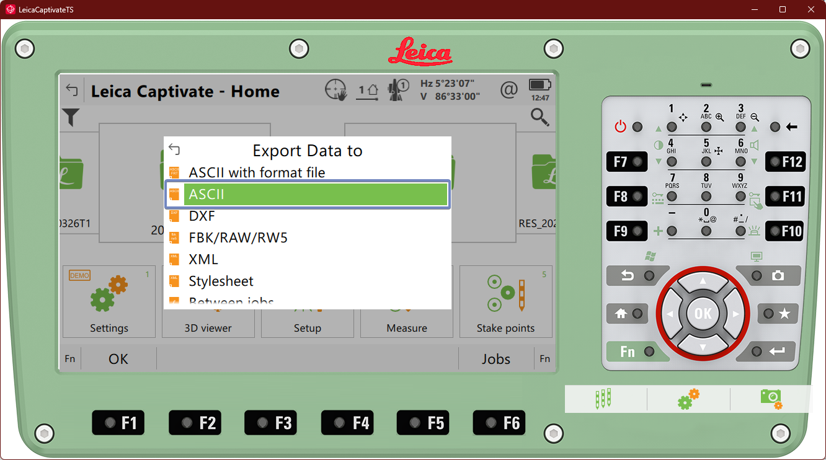Choose Stylesheet export option

(x=308, y=281)
